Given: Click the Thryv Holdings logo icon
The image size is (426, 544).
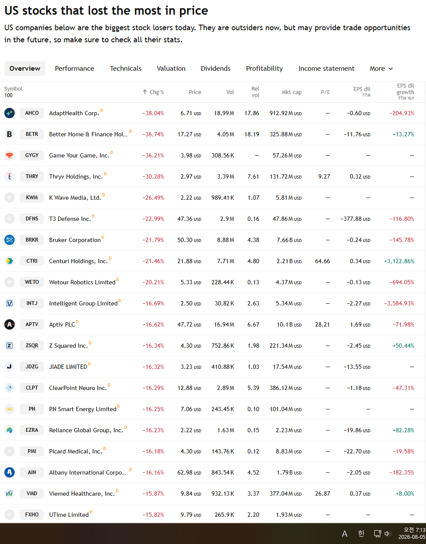Looking at the screenshot, I should [x=9, y=176].
